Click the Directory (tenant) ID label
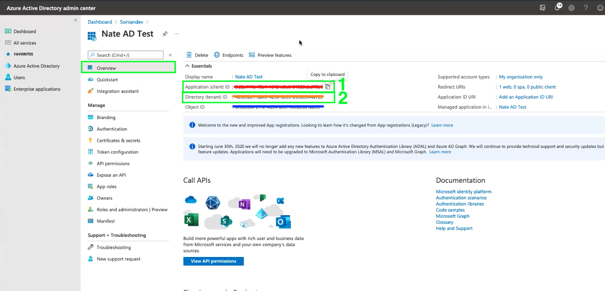The height and width of the screenshot is (291, 605). [x=206, y=97]
